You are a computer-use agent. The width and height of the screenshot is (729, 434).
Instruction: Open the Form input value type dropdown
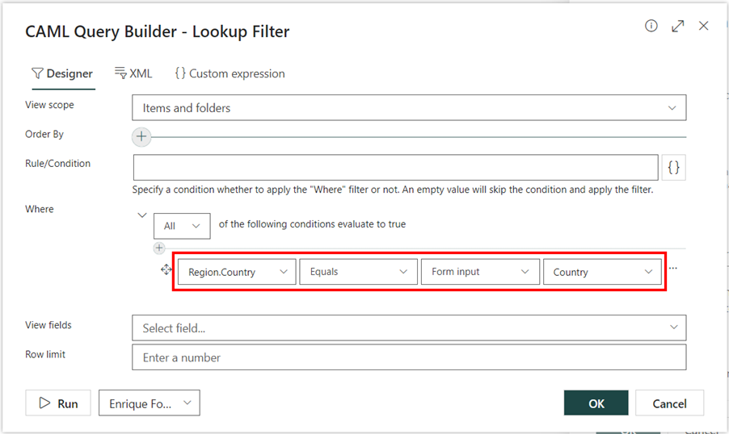pyautogui.click(x=480, y=272)
